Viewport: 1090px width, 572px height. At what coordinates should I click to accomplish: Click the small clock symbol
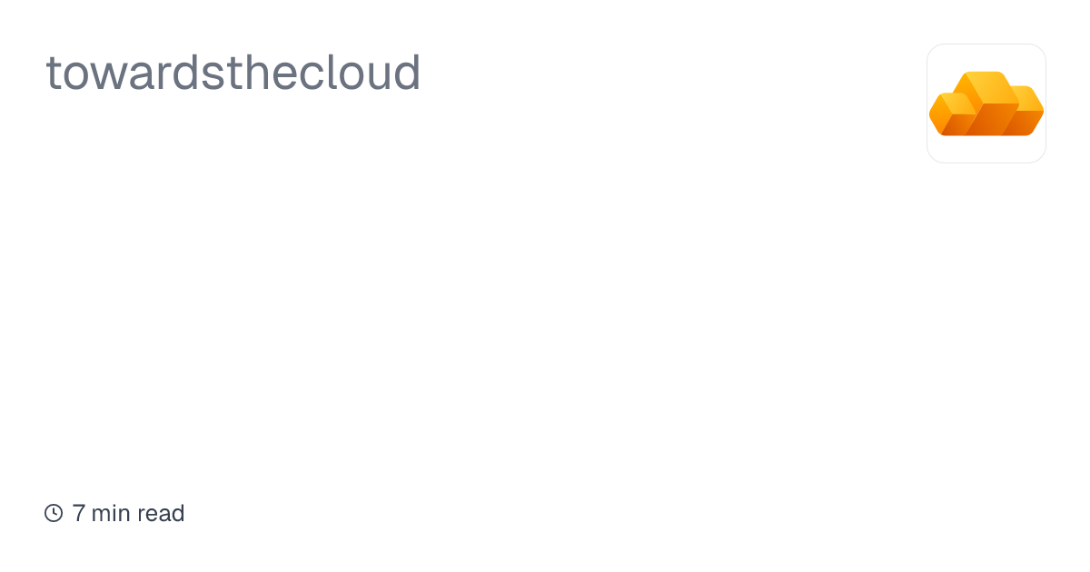pos(54,513)
